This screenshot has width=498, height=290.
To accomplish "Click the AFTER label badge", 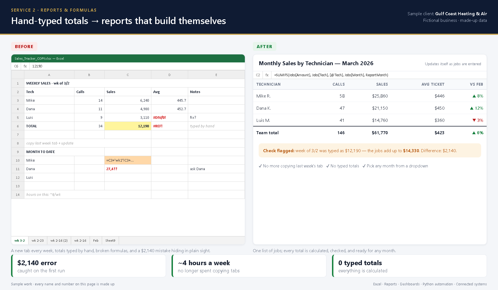I will [x=264, y=47].
